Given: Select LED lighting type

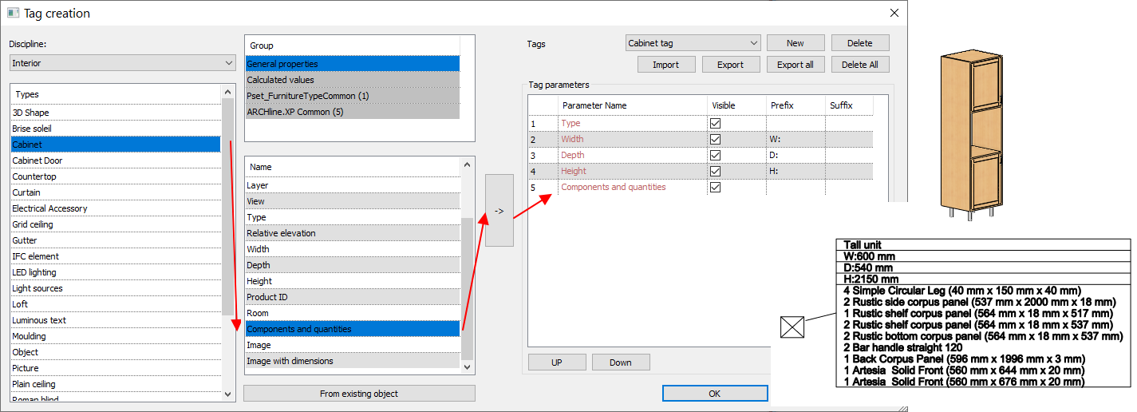Looking at the screenshot, I should pos(115,272).
